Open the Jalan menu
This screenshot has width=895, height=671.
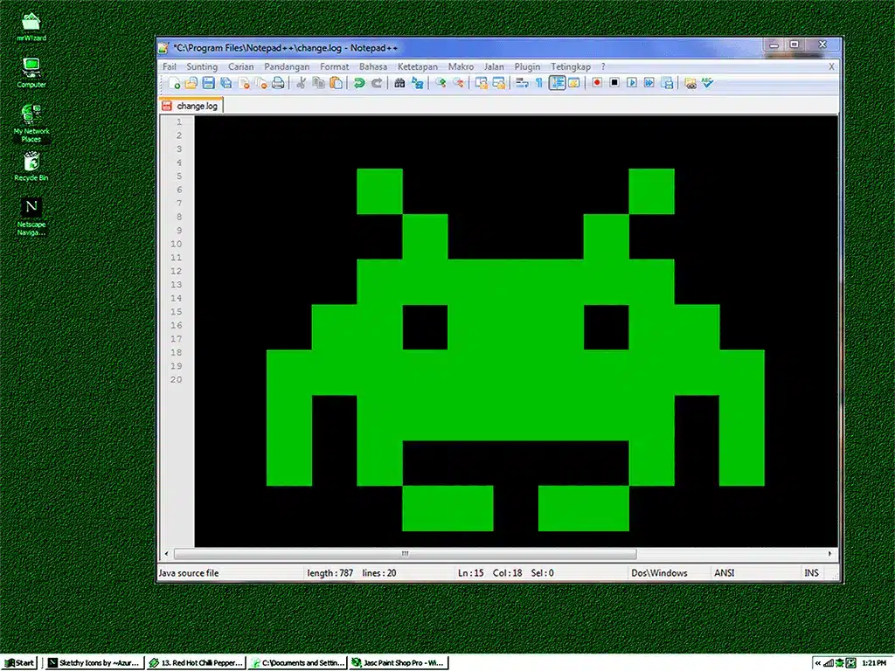tap(494, 66)
